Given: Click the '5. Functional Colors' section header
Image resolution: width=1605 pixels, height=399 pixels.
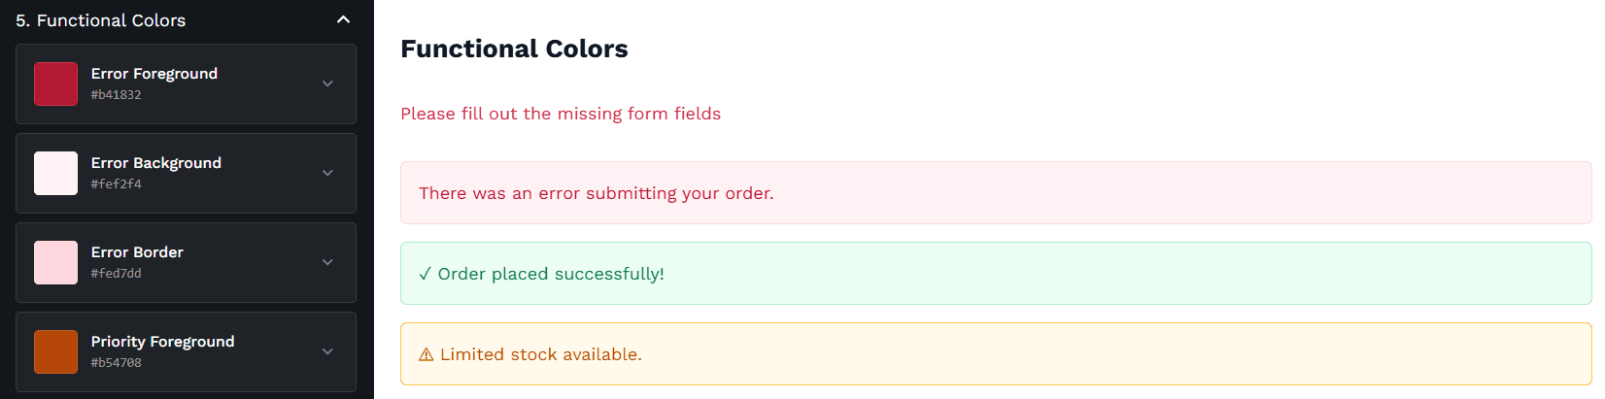Looking at the screenshot, I should (101, 20).
